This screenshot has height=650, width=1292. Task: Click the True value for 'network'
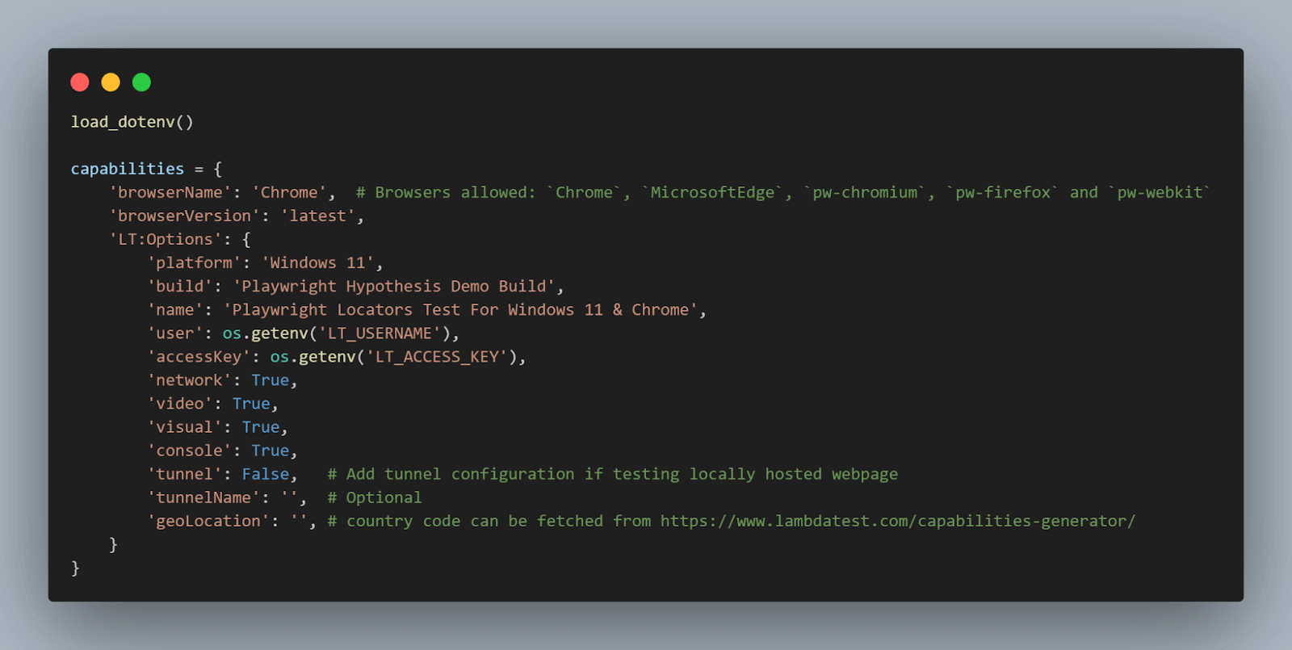point(270,380)
